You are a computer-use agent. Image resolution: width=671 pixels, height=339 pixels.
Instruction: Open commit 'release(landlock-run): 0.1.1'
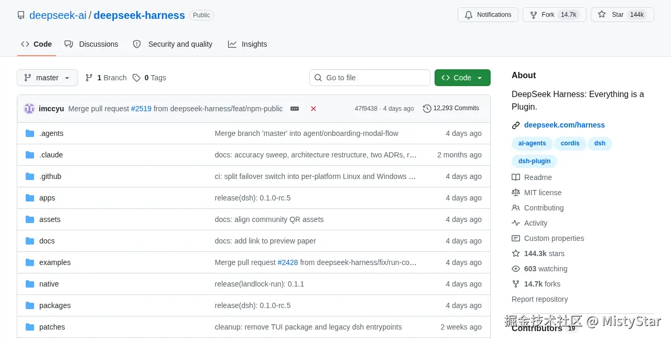(x=259, y=284)
